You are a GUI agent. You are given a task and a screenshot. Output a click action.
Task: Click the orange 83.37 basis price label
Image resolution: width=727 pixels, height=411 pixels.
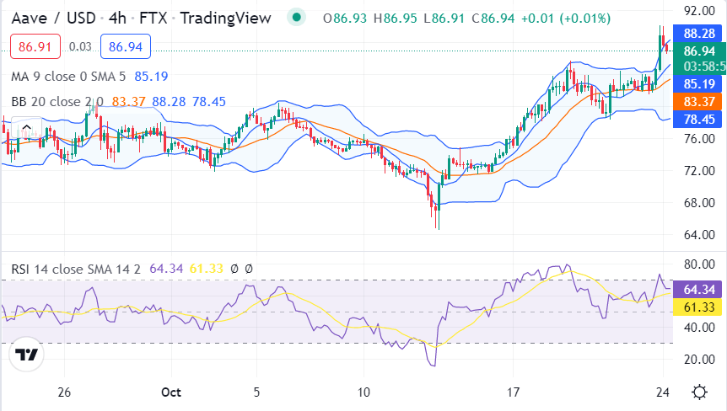[x=699, y=101]
